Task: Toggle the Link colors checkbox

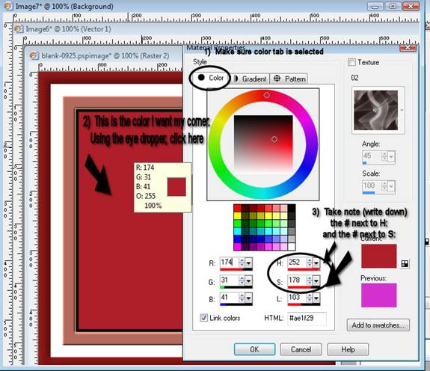Action: [203, 318]
